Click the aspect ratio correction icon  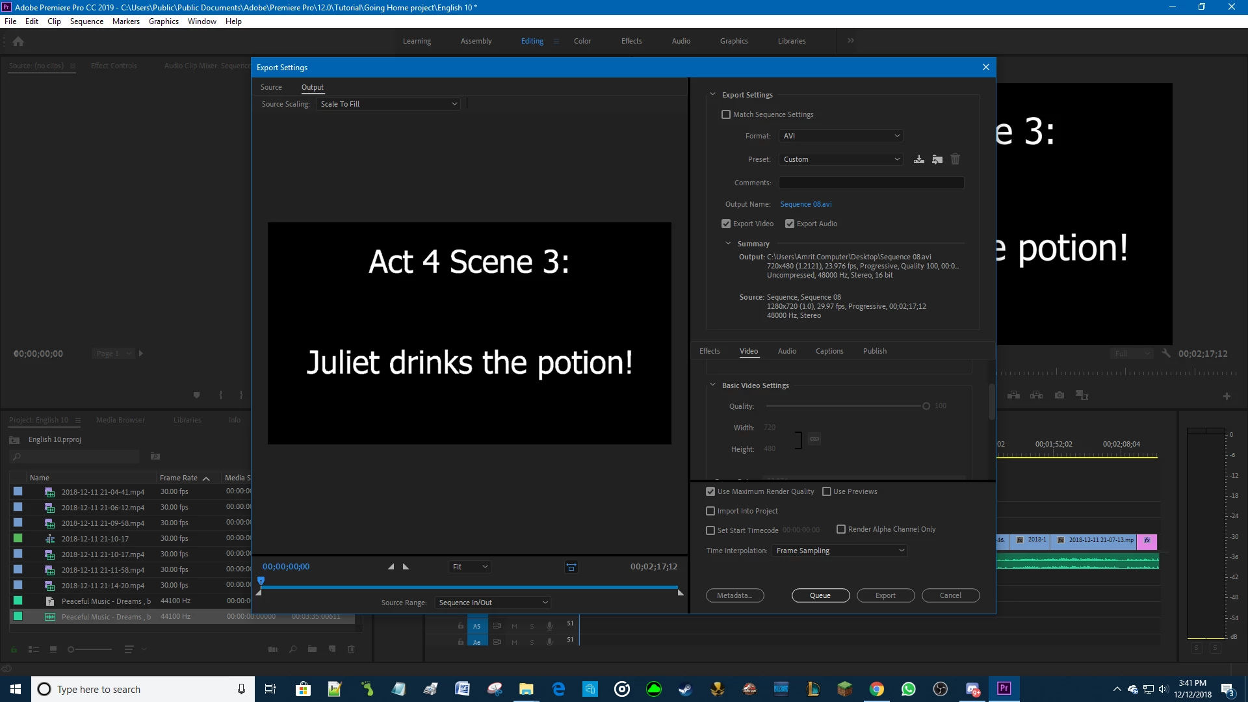pos(571,567)
